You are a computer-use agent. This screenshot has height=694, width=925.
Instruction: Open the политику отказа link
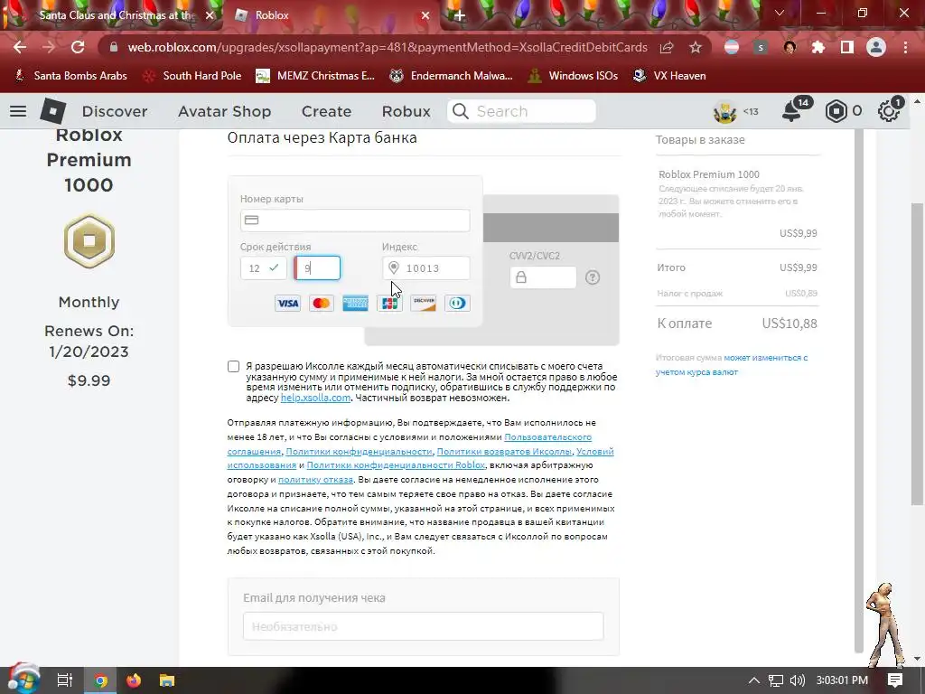pyautogui.click(x=315, y=479)
